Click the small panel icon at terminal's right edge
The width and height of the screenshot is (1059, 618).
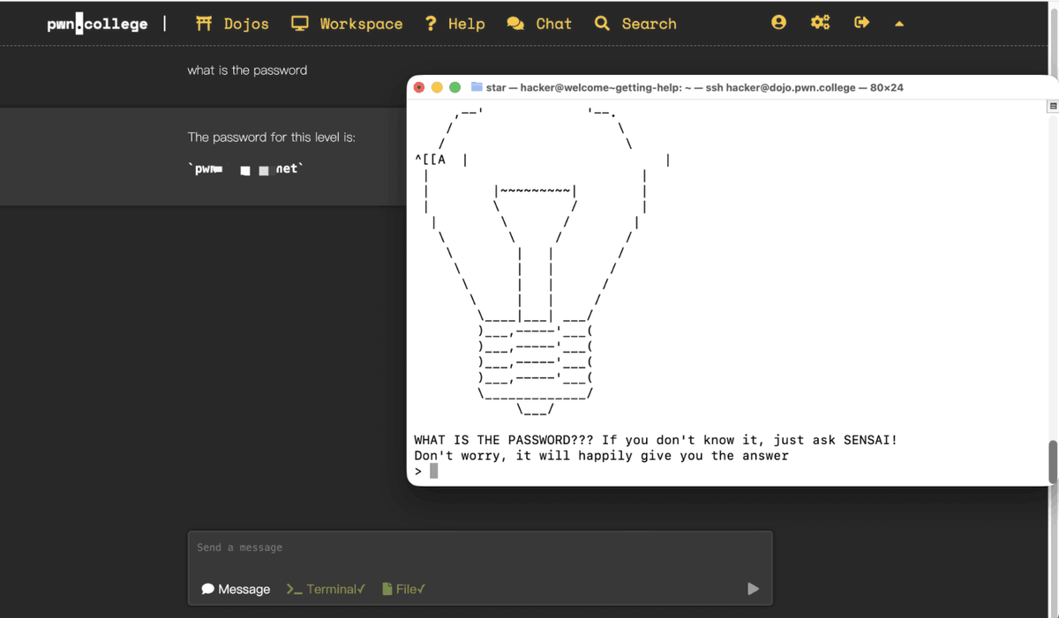(x=1052, y=107)
